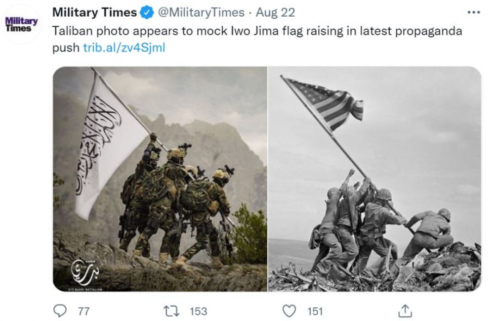Open the three-dot more options menu
Viewport: 496px width, 321px height.
point(474,13)
